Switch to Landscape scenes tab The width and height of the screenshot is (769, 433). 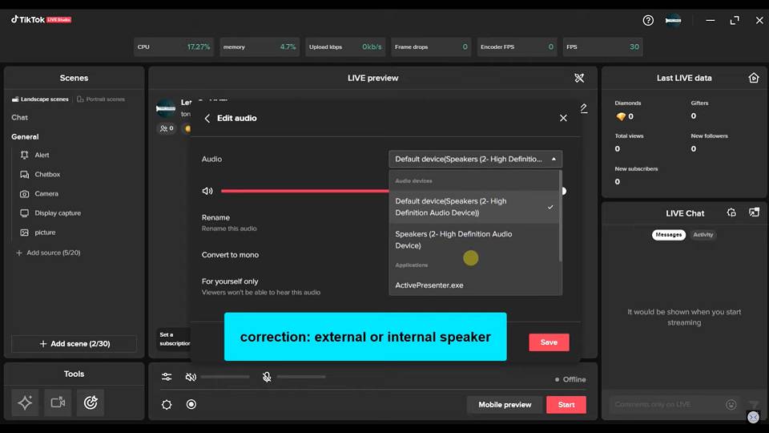click(40, 99)
